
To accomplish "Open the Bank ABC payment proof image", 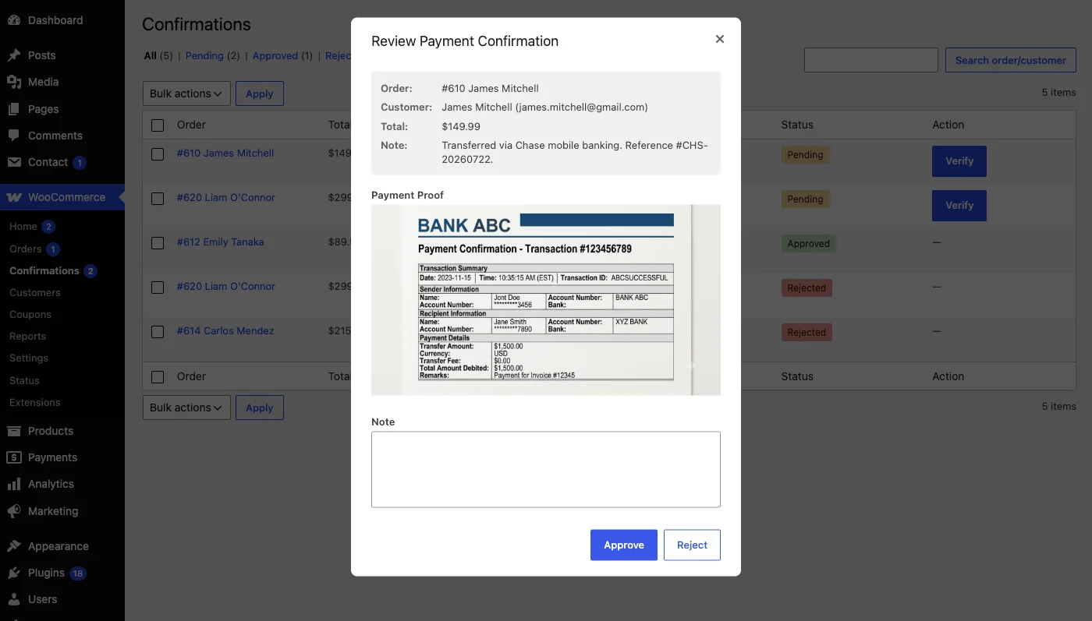I will (546, 300).
